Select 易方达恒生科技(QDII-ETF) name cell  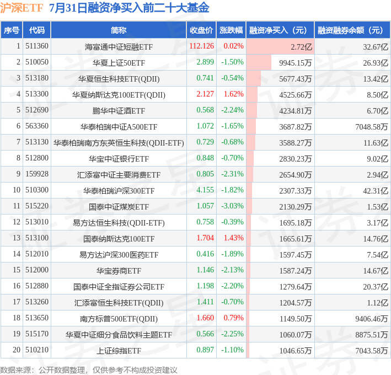click(x=119, y=222)
